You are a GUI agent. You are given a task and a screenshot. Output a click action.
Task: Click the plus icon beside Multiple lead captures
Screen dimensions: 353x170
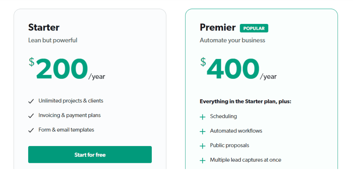click(x=202, y=161)
